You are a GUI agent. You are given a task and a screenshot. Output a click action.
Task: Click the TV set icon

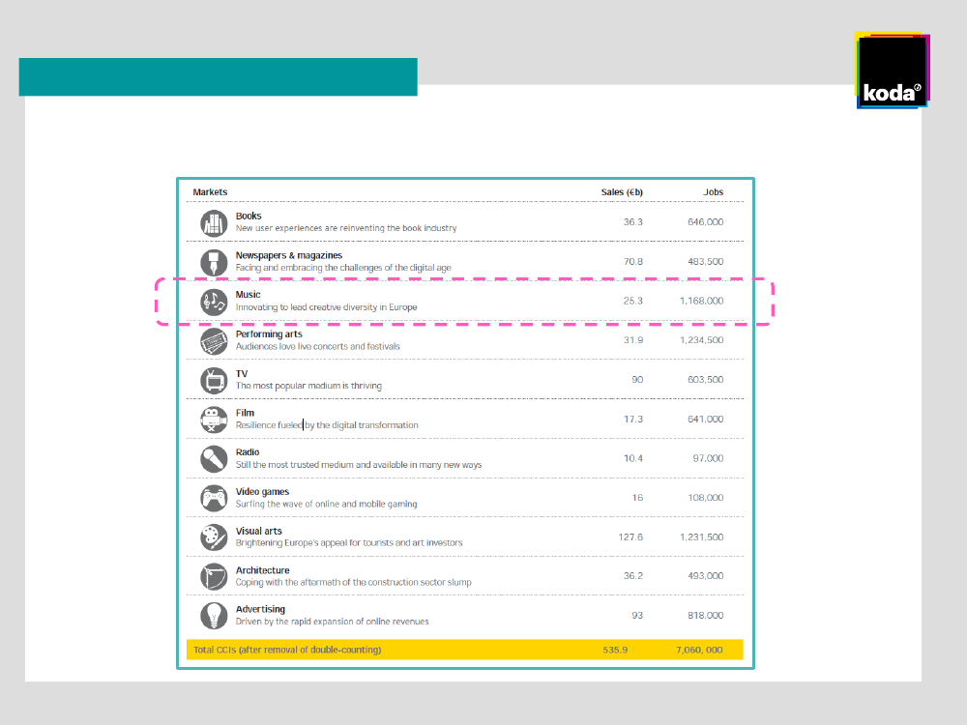click(x=213, y=380)
